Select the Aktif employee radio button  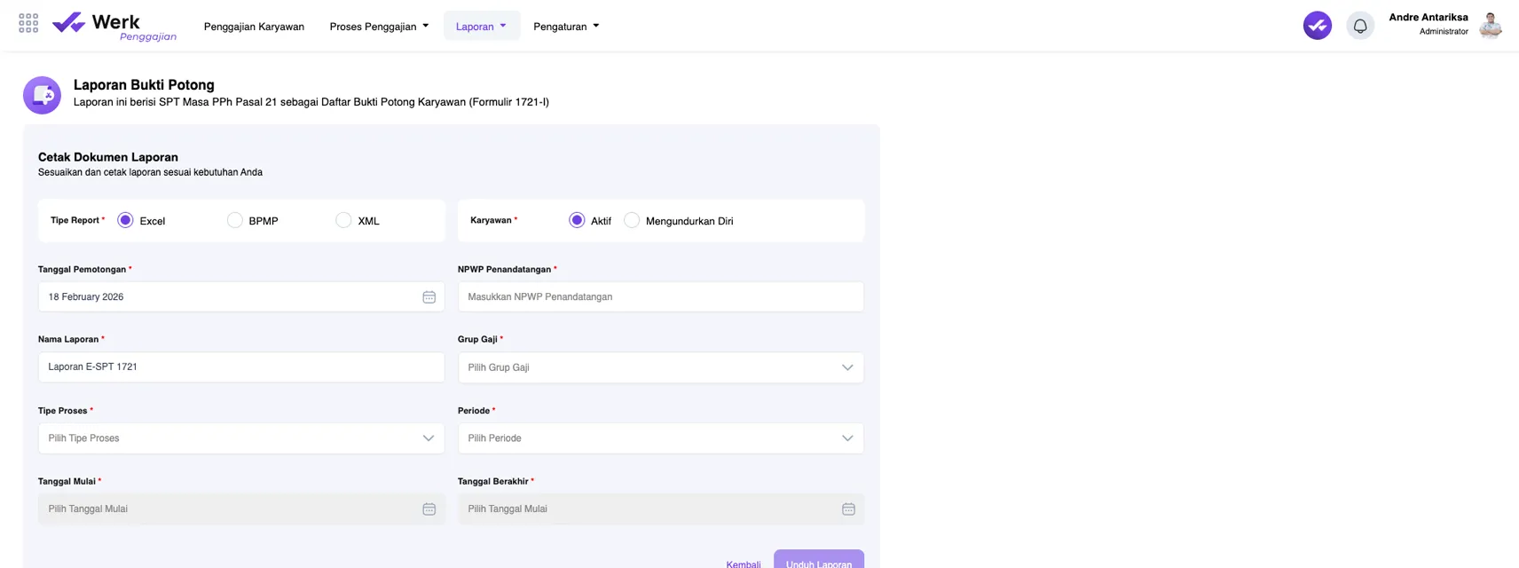point(577,220)
